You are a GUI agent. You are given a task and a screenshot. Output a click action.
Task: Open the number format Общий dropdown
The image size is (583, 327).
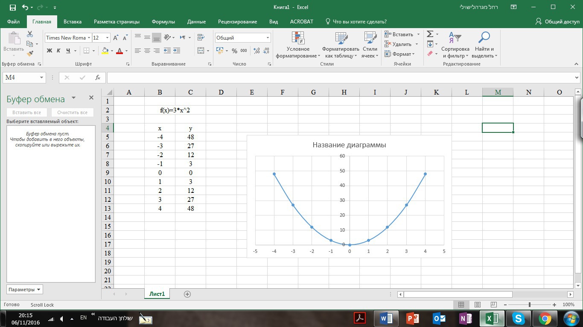click(x=268, y=38)
